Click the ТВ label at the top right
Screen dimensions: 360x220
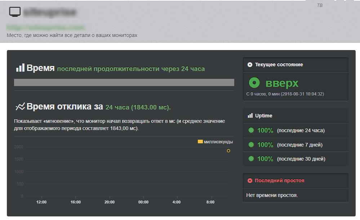coord(320,5)
